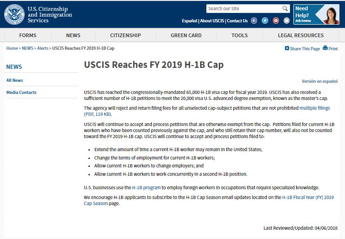Select All News in sidebar

coord(14,80)
